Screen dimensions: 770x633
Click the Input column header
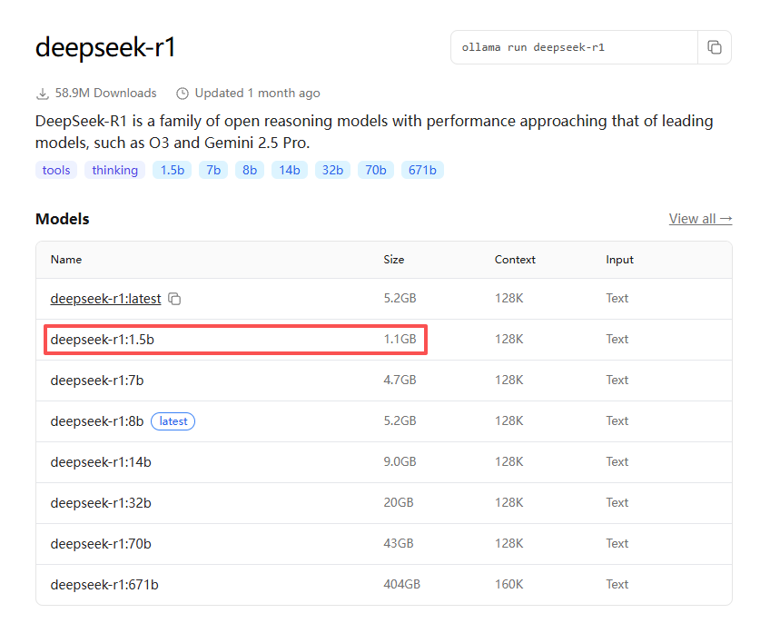[x=620, y=260]
